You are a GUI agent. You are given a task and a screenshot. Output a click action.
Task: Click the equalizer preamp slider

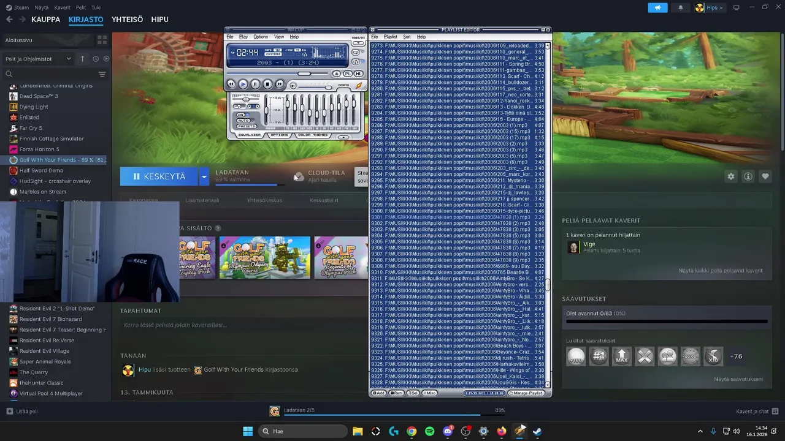[x=266, y=110]
